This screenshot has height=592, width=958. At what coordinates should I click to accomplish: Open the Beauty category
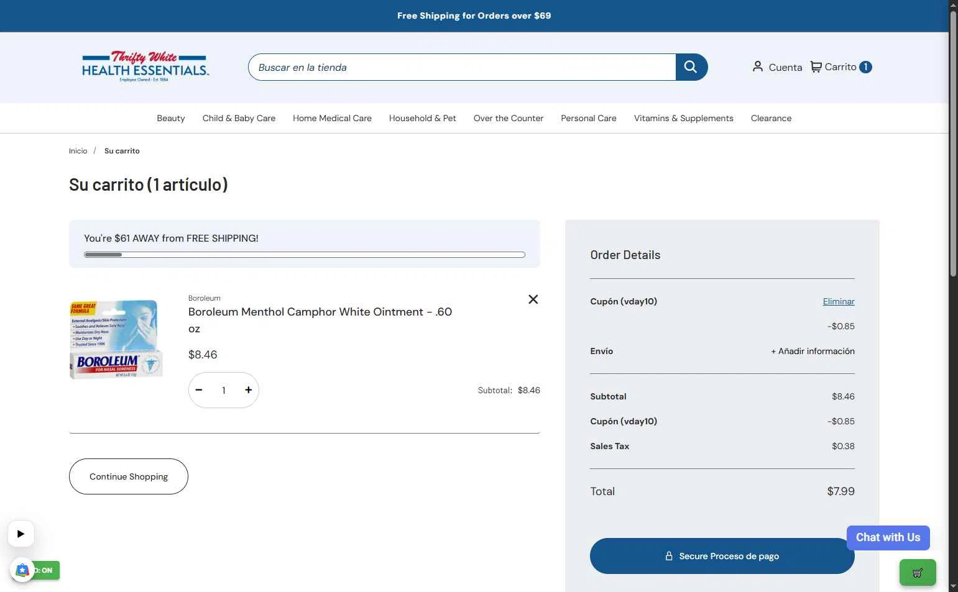tap(171, 118)
